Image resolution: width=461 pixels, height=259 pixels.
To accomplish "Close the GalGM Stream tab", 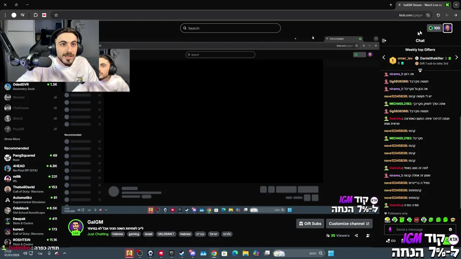I will coord(399,5).
